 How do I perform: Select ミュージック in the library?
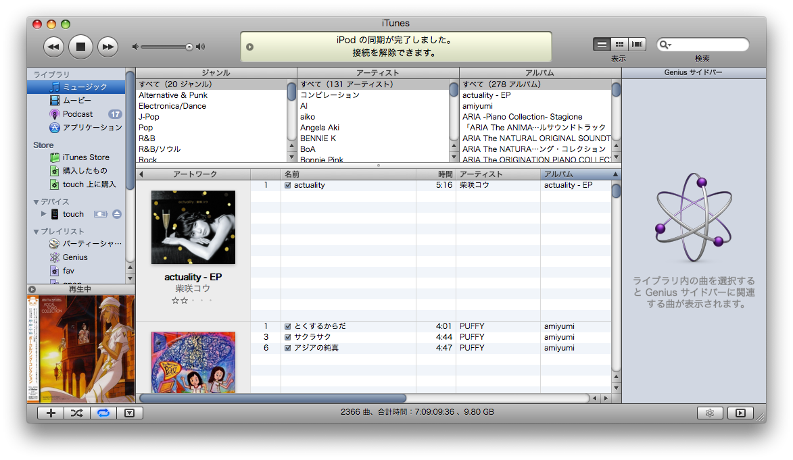(x=76, y=87)
